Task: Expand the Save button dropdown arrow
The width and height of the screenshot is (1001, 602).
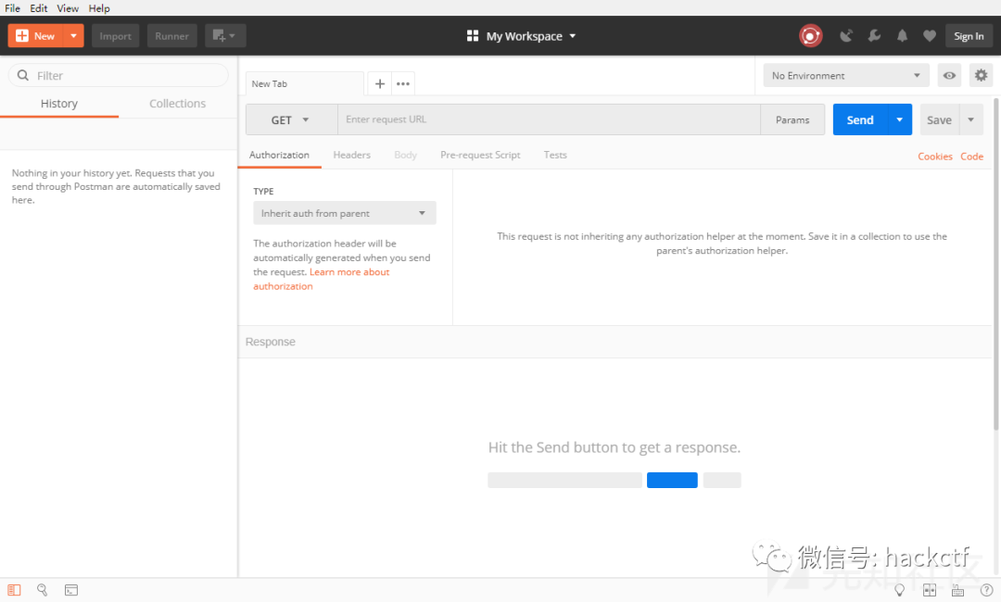Action: point(971,119)
